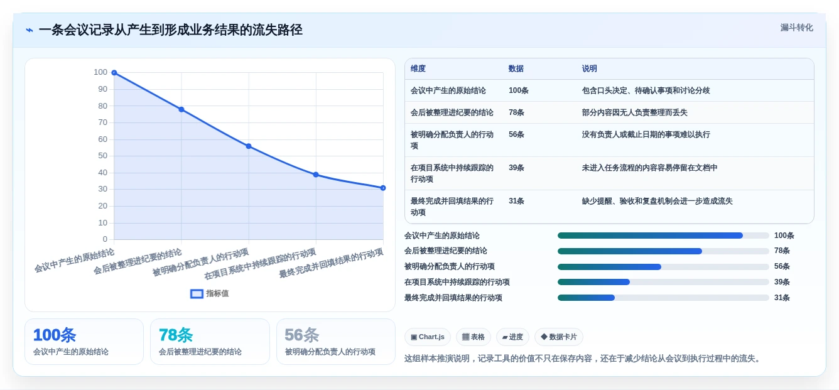This screenshot has height=390, width=839.
Task: Click table value 100条 in the 数据 column
Action: tap(519, 90)
